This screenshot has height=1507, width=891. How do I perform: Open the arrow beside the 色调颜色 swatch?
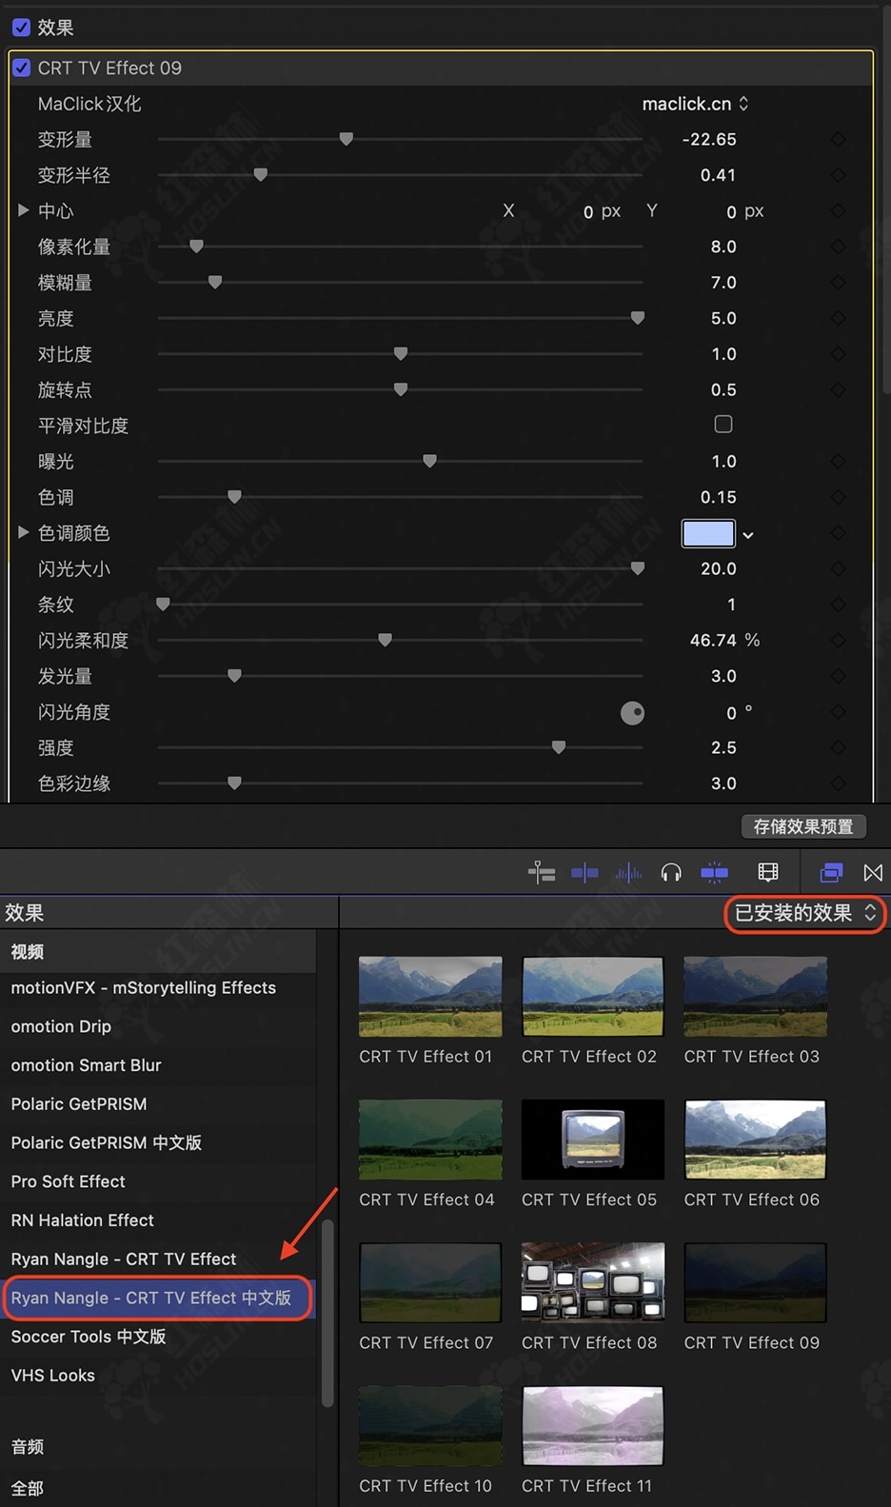[748, 535]
